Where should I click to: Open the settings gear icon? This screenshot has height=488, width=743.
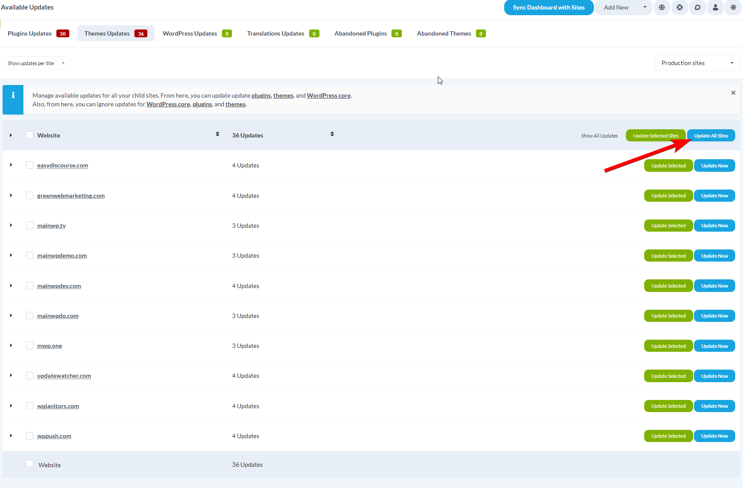733,7
